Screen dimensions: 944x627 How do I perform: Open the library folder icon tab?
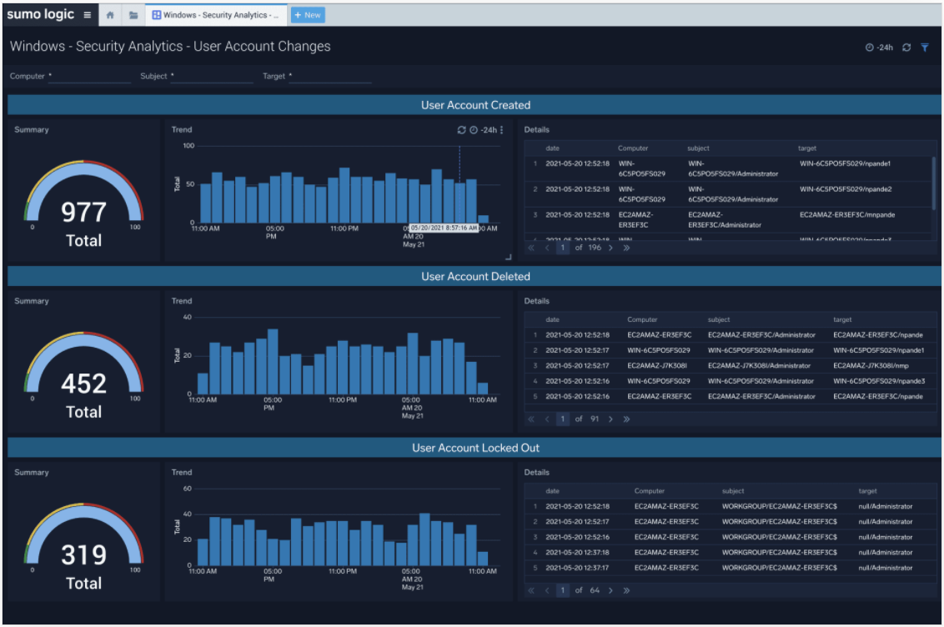pos(133,15)
